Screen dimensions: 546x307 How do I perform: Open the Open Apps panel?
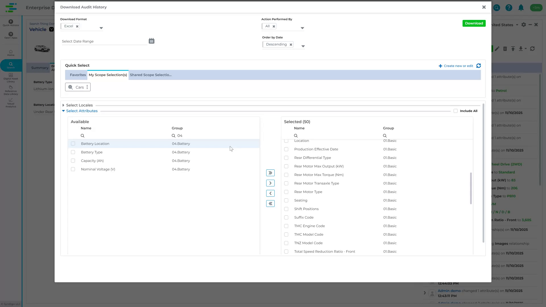(x=11, y=35)
